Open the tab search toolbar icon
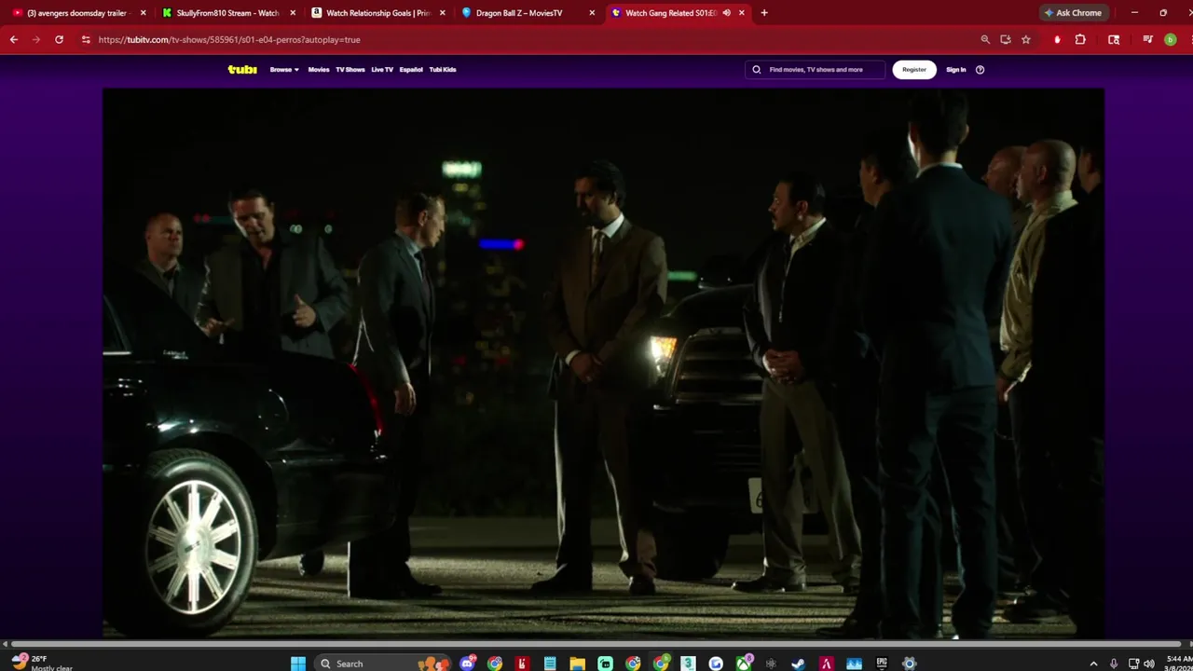This screenshot has height=671, width=1193. pos(1114,40)
